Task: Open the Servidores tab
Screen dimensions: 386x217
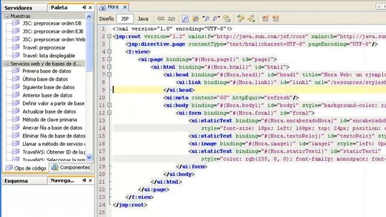Action: coord(25,8)
